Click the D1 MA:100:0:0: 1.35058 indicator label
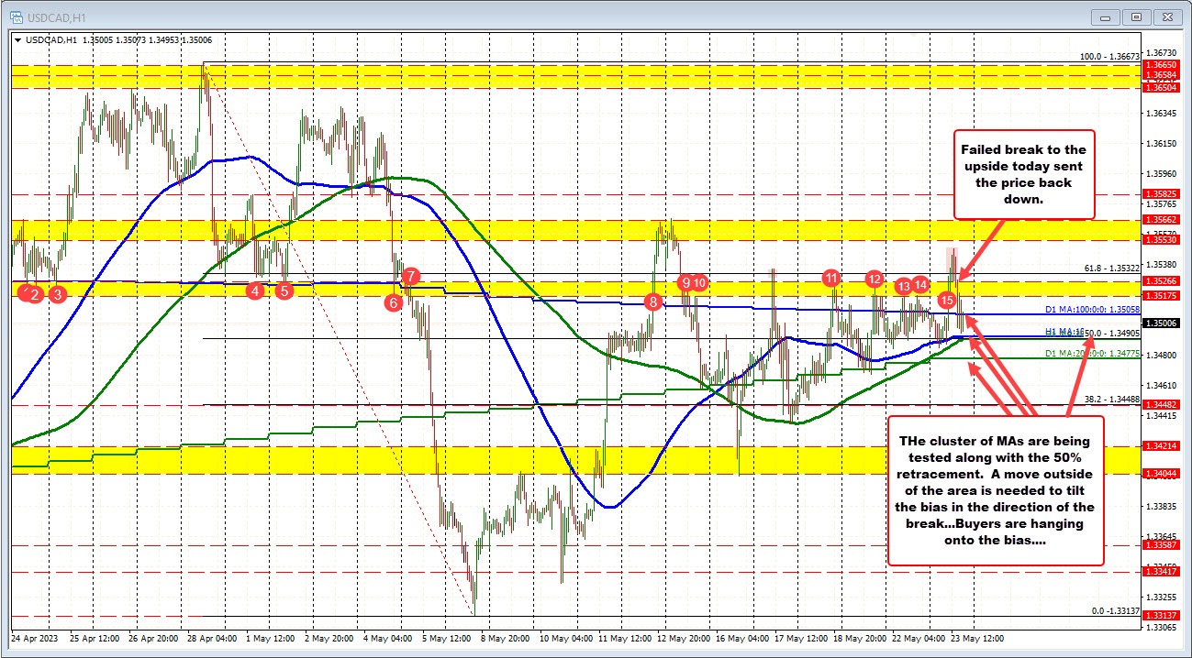This screenshot has height=658, width=1192. tap(1093, 310)
